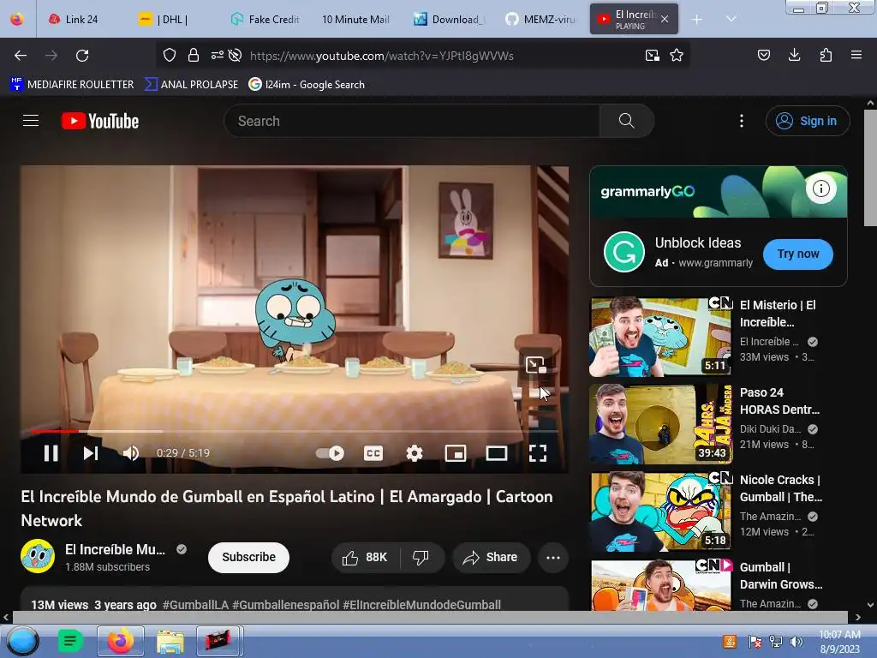Go to YouTube home logo
This screenshot has width=877, height=658.
pyautogui.click(x=100, y=121)
